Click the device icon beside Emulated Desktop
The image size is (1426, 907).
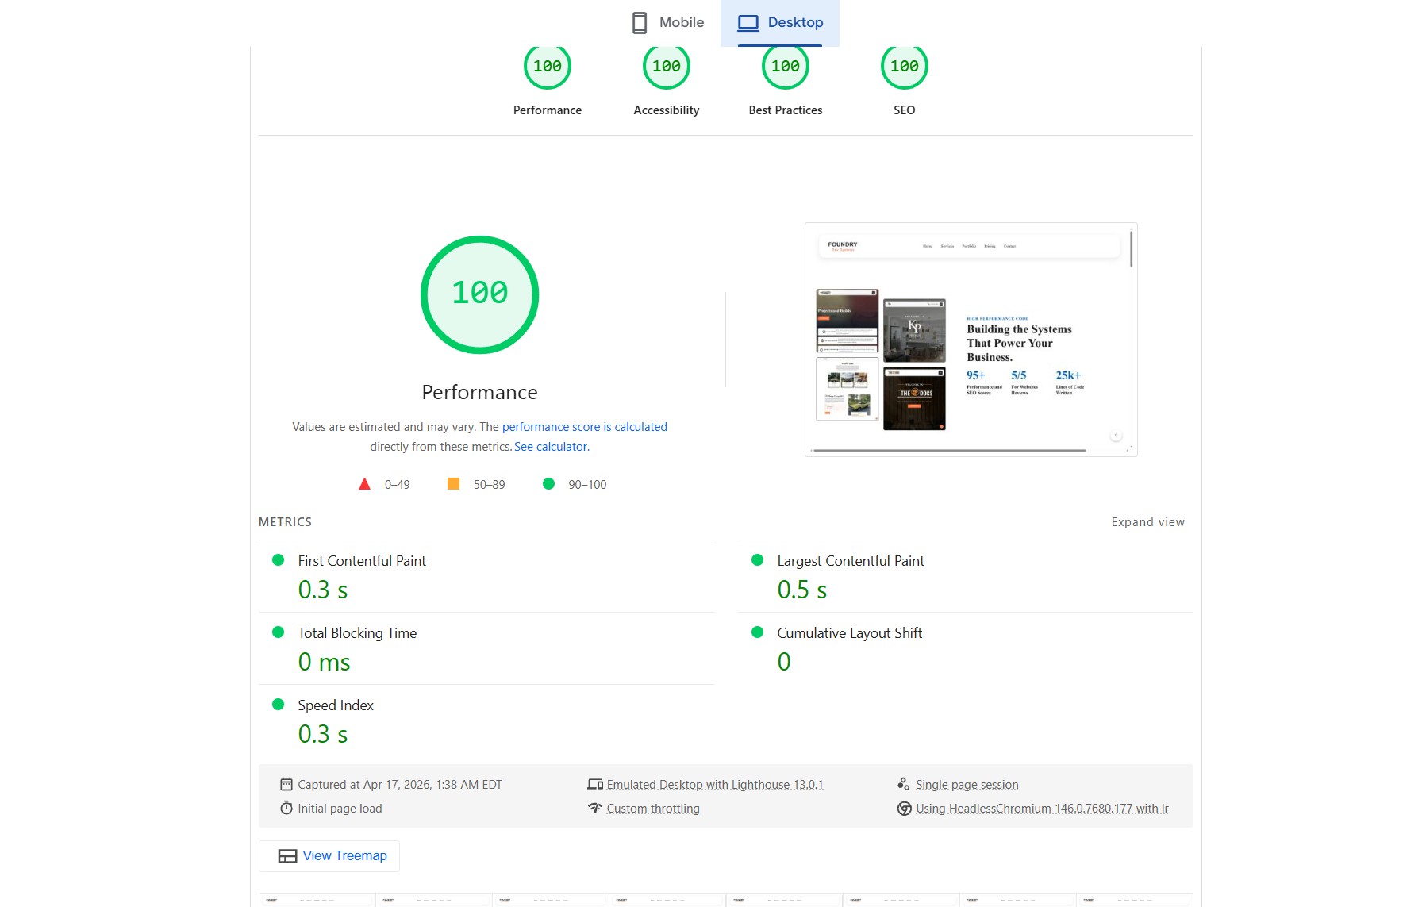(596, 783)
